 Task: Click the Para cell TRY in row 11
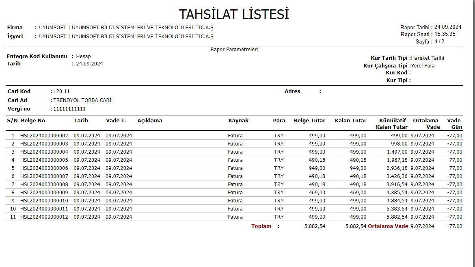click(279, 217)
